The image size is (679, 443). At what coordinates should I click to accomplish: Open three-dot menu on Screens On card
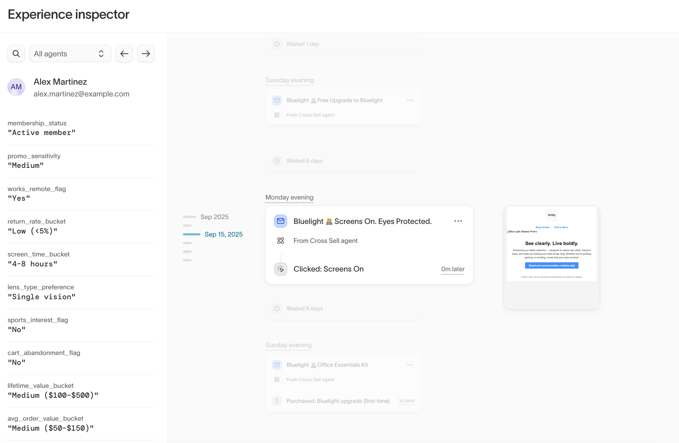pyautogui.click(x=458, y=221)
